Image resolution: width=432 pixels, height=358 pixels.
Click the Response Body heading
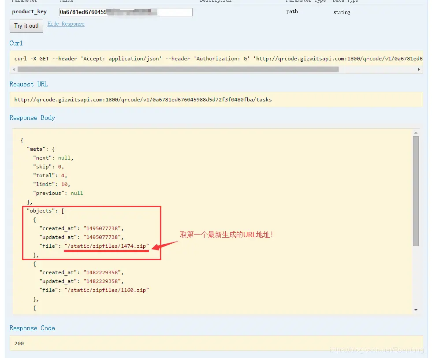click(32, 118)
